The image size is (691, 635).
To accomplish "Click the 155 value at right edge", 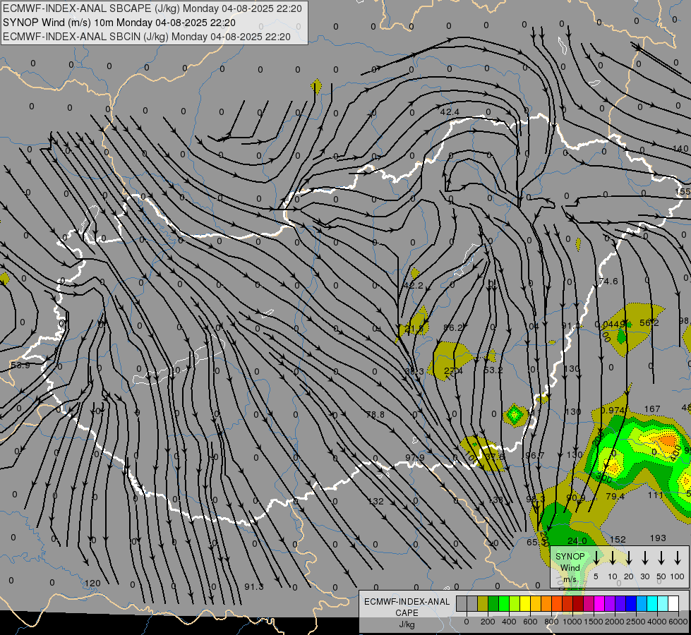I will [683, 192].
